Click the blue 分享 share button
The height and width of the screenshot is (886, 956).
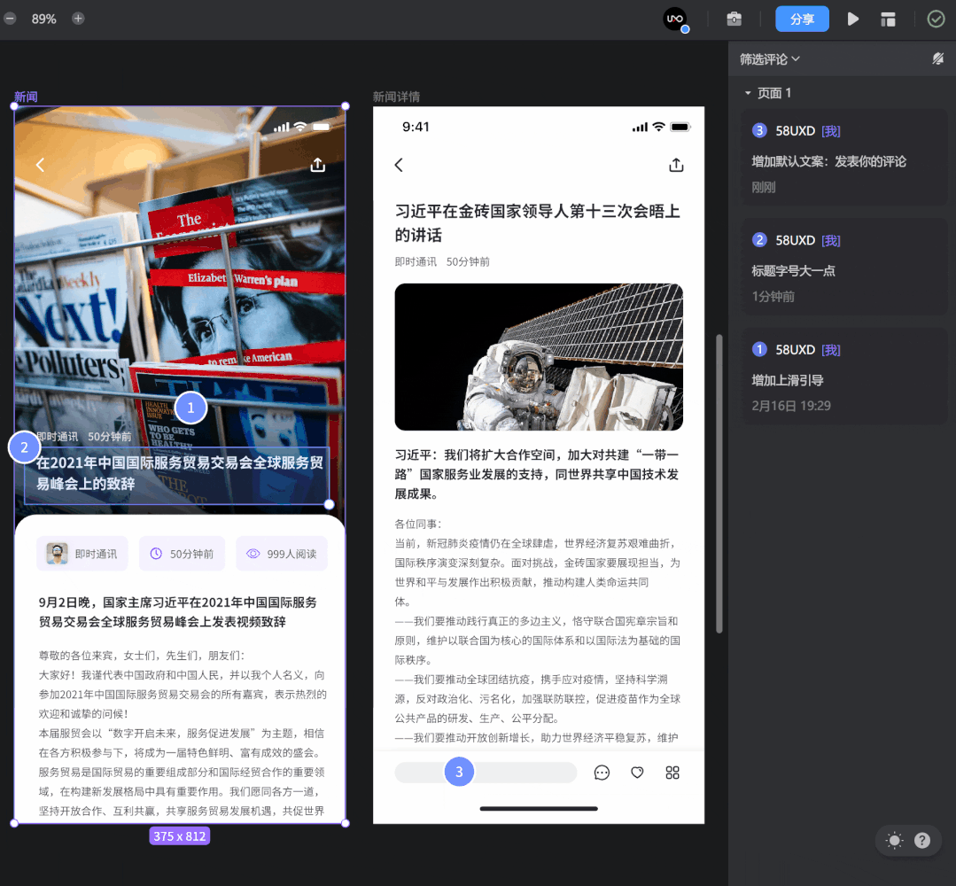click(x=802, y=19)
